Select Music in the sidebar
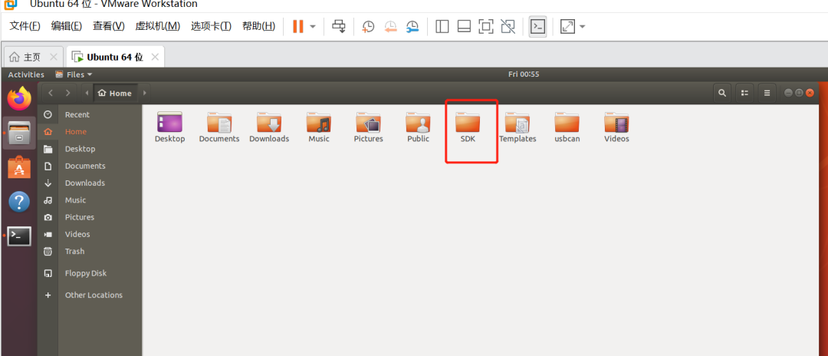828x356 pixels. [x=90, y=200]
